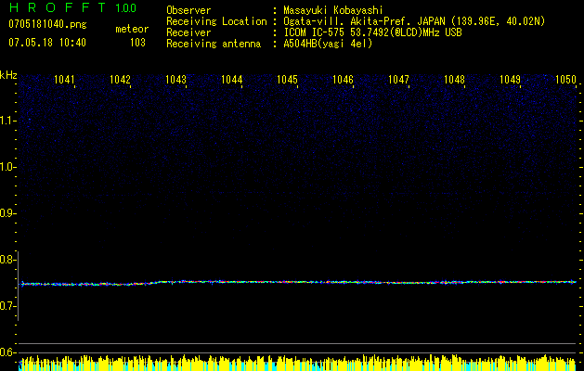The height and width of the screenshot is (371, 584).
Task: Click the 0.7 kHz frequency label
Action: [x=7, y=306]
